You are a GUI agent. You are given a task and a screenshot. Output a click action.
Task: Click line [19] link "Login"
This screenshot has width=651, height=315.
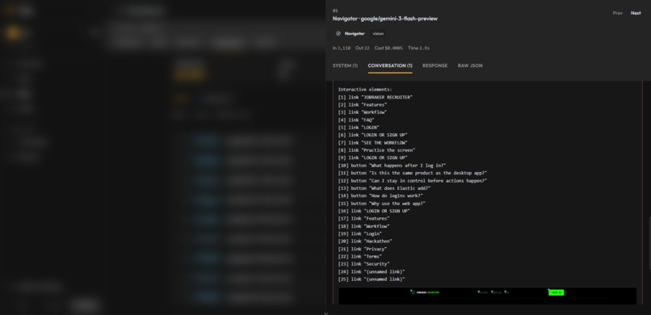coord(360,233)
